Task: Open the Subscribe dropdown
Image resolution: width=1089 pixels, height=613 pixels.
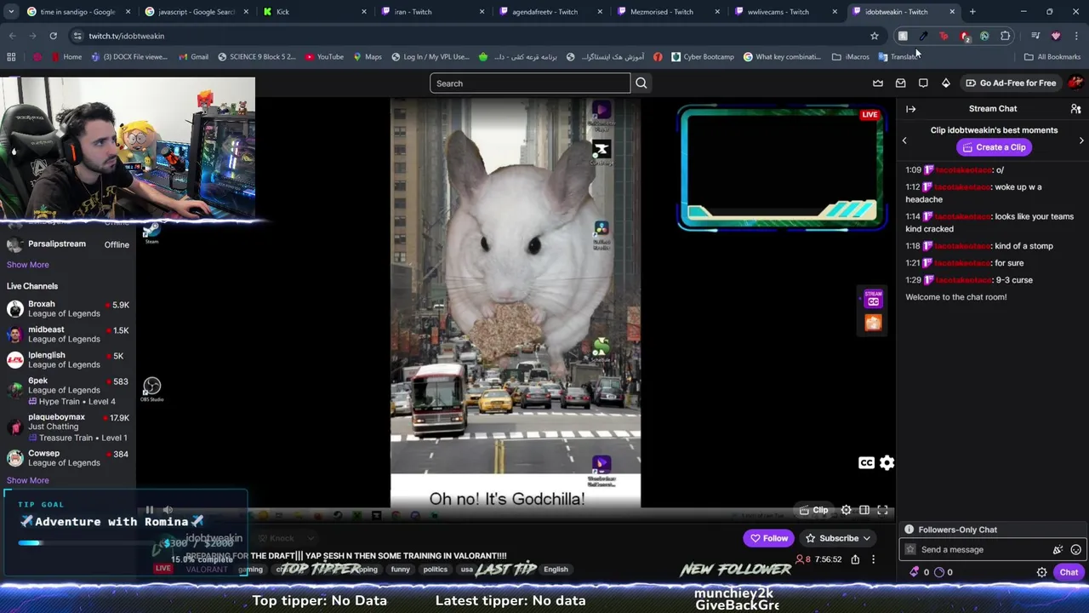Action: pyautogui.click(x=838, y=538)
